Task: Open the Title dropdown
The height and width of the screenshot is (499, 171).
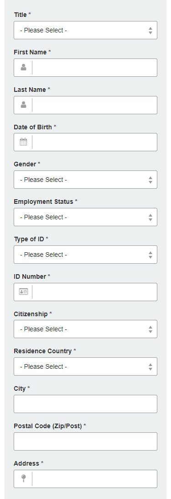Action: tap(86, 30)
